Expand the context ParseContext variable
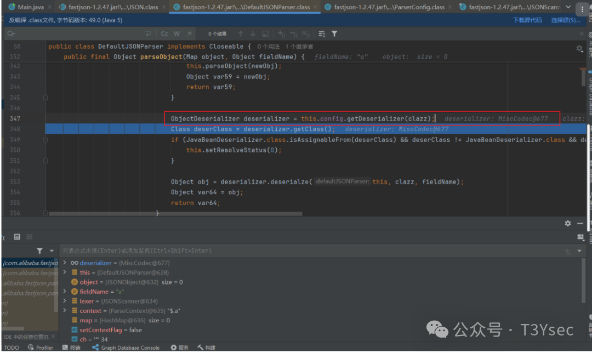This screenshot has width=592, height=353. pyautogui.click(x=64, y=310)
